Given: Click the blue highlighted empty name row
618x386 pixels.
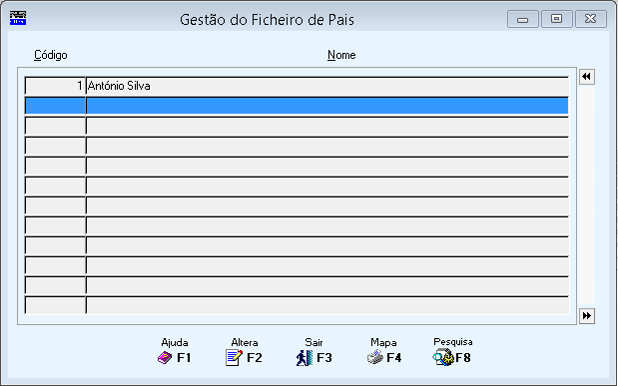Looking at the screenshot, I should [327, 106].
